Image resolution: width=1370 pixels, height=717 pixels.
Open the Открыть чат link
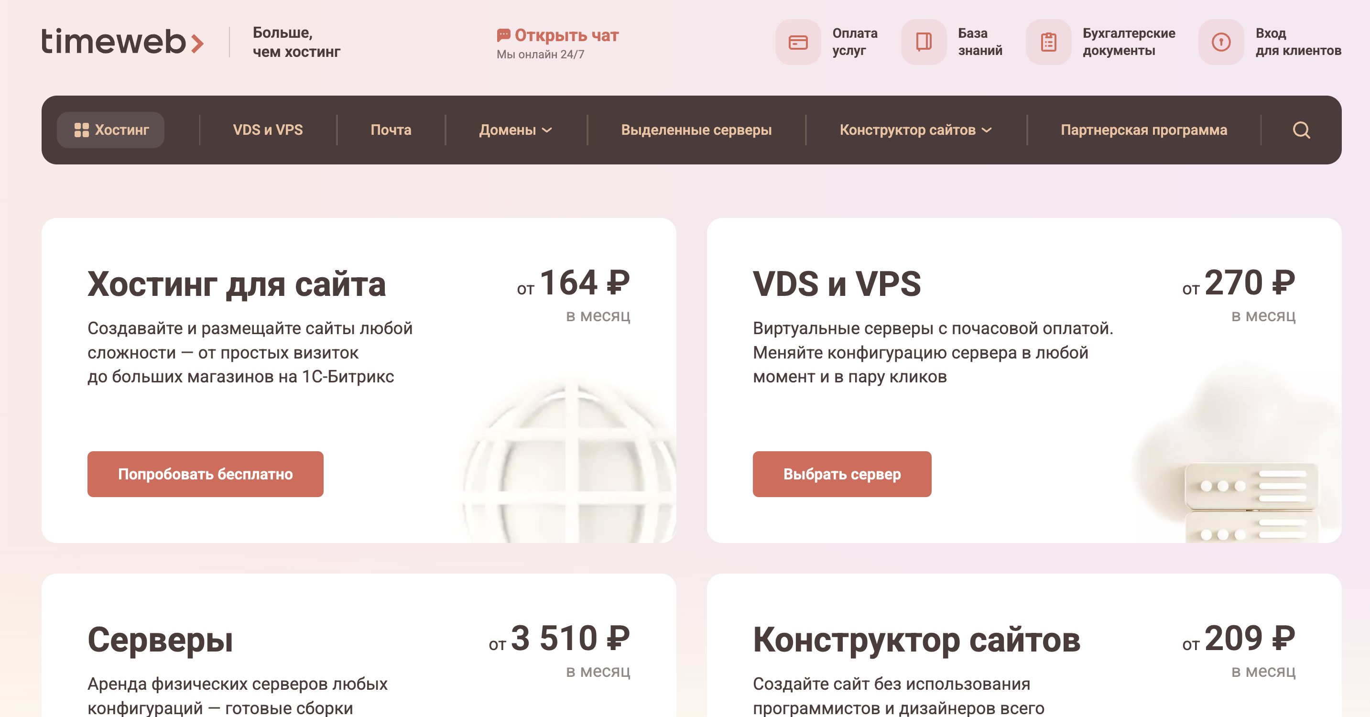[566, 35]
